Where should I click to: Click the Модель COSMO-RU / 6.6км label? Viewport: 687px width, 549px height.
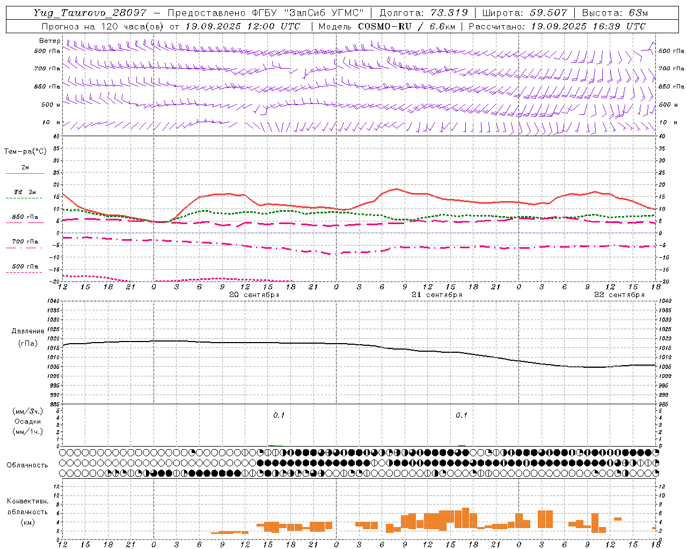tap(386, 26)
